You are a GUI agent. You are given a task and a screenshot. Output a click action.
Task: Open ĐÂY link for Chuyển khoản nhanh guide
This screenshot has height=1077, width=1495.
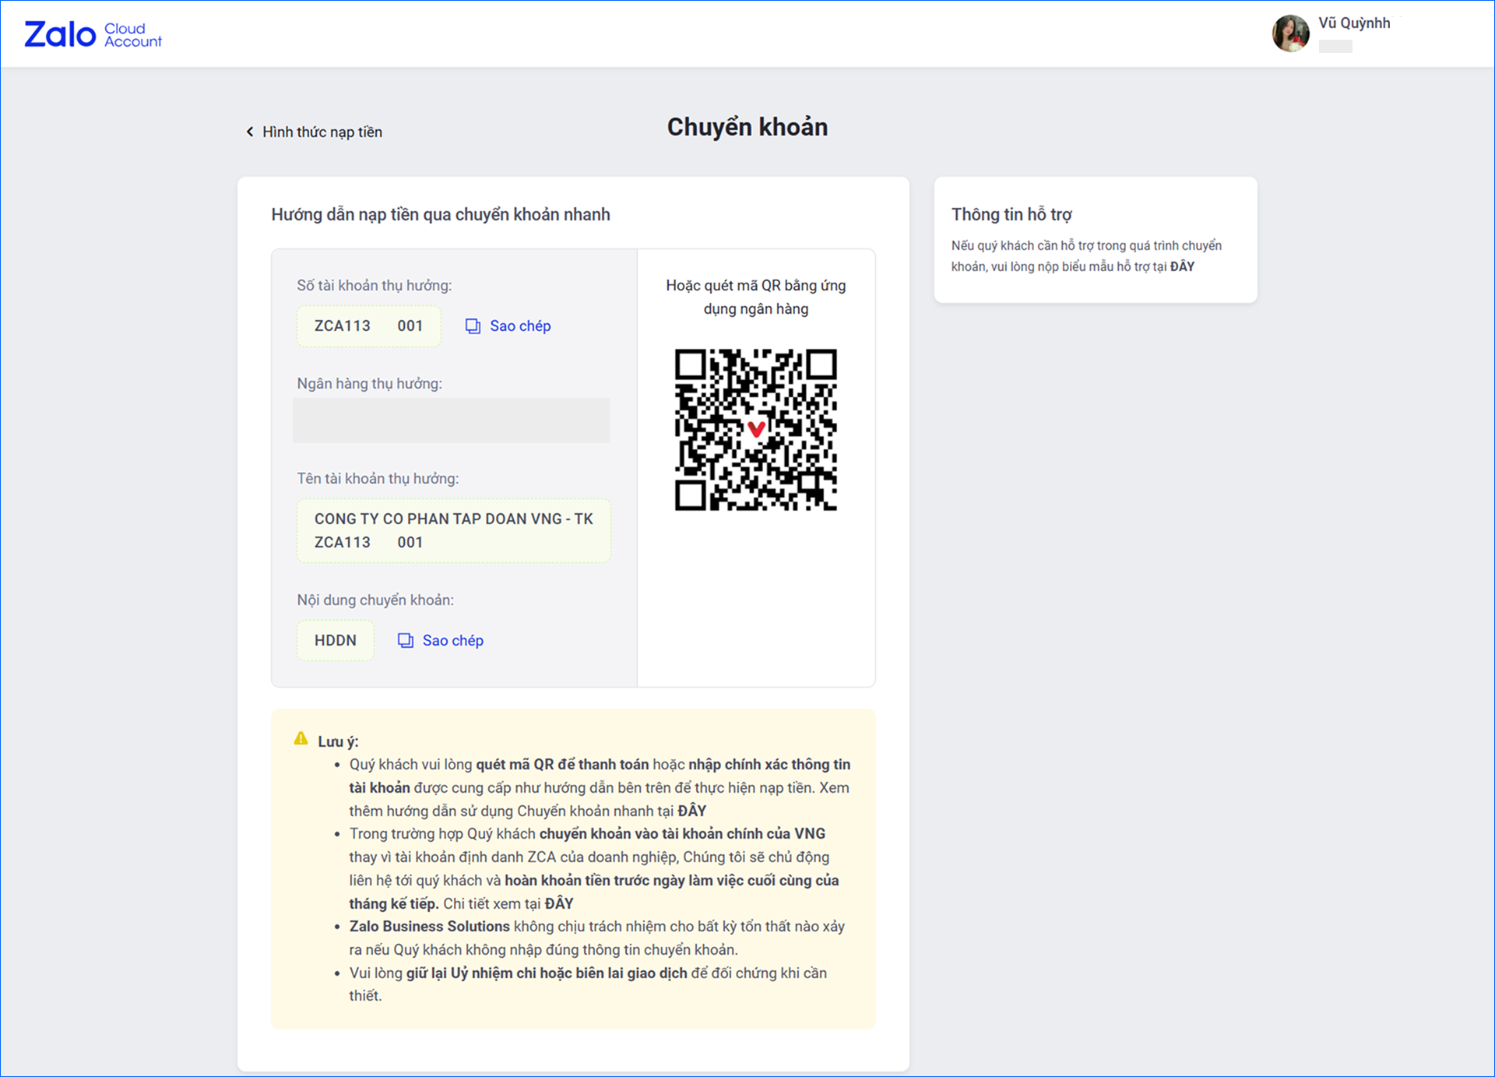691,811
